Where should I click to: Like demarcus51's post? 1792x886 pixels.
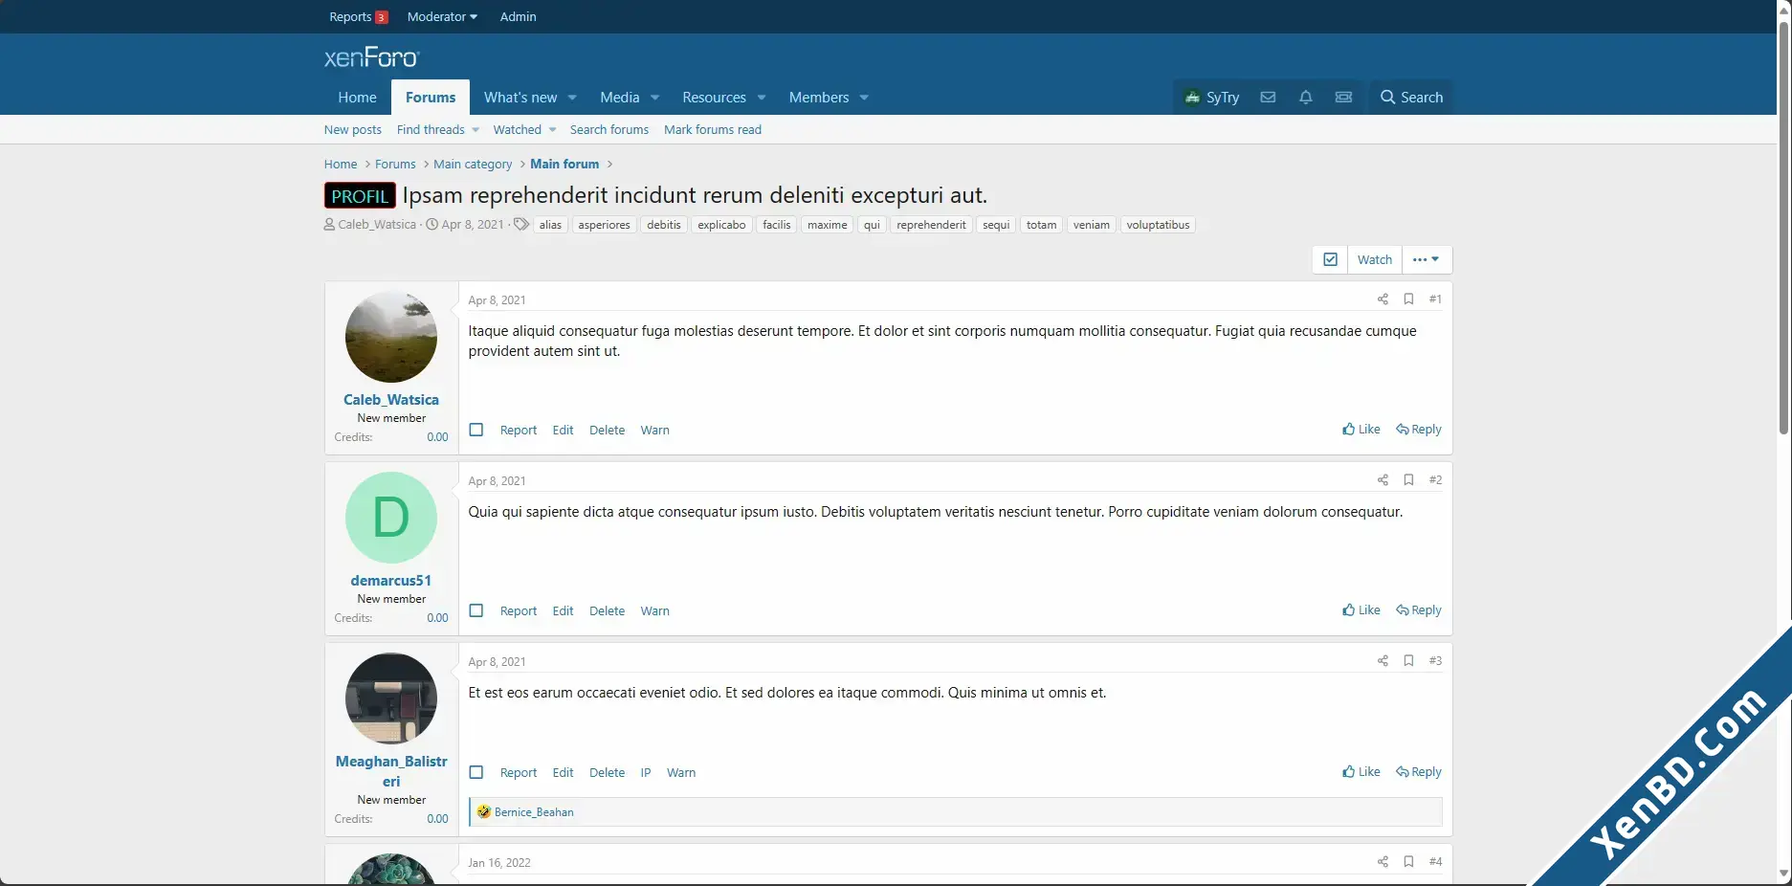pyautogui.click(x=1361, y=610)
